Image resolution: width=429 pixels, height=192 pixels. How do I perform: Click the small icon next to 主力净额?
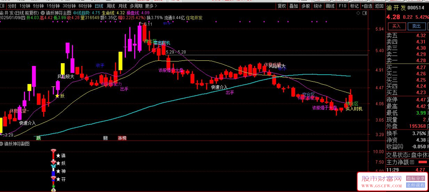point(412,162)
